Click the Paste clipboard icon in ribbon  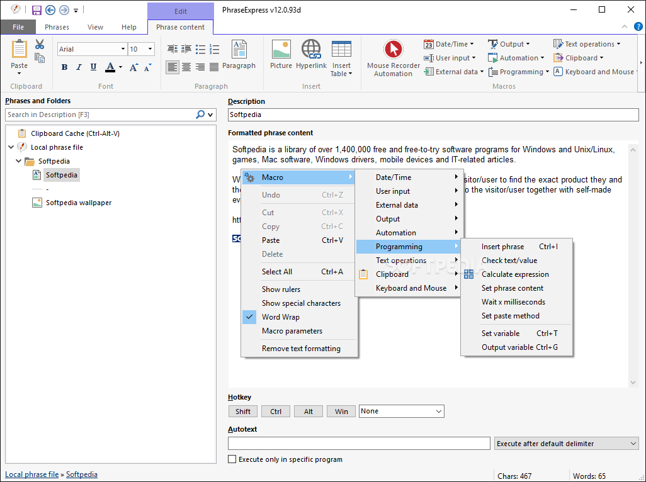[19, 49]
